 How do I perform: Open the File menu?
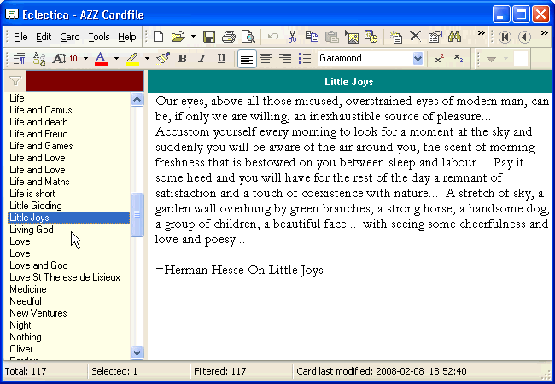coord(20,37)
